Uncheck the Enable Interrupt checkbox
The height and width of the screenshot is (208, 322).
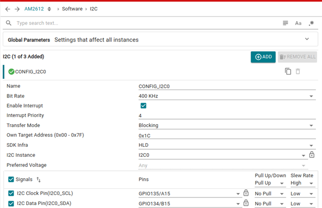pyautogui.click(x=143, y=106)
